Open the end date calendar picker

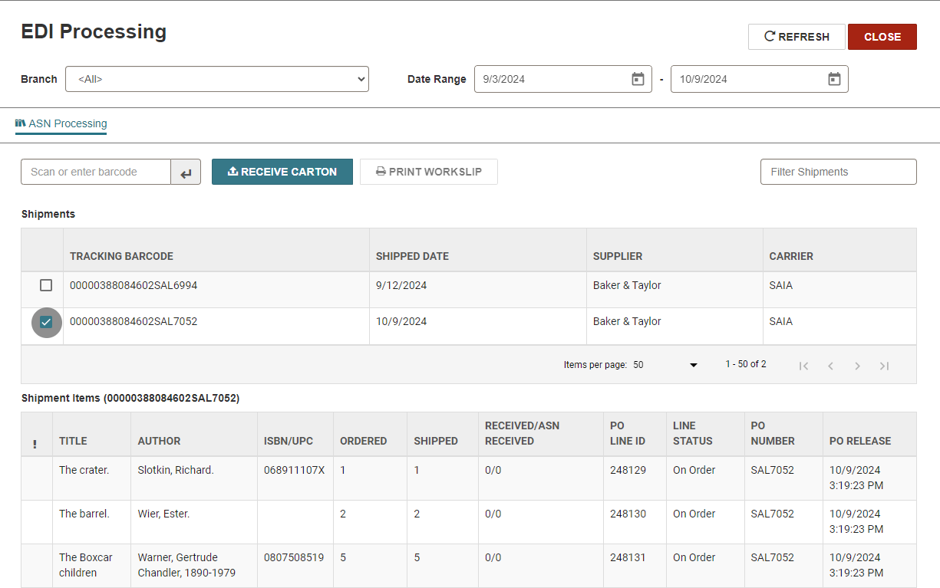834,79
